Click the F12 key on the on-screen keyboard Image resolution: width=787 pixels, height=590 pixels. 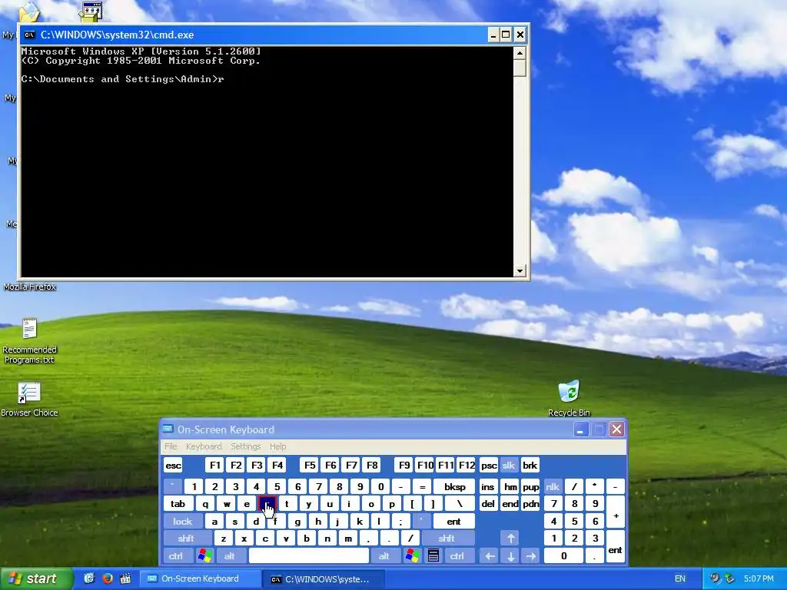467,466
